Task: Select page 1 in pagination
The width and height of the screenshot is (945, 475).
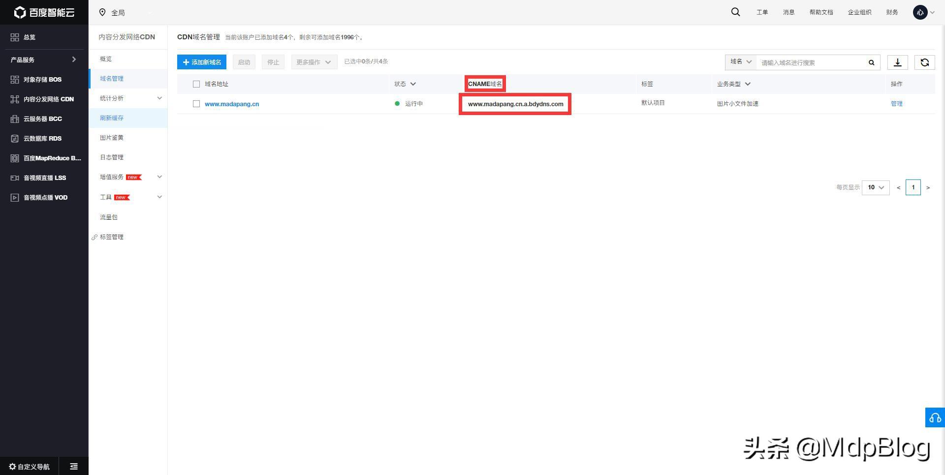Action: [x=913, y=187]
